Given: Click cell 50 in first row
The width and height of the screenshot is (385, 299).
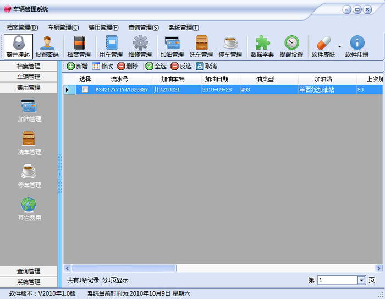Looking at the screenshot, I should (370, 90).
